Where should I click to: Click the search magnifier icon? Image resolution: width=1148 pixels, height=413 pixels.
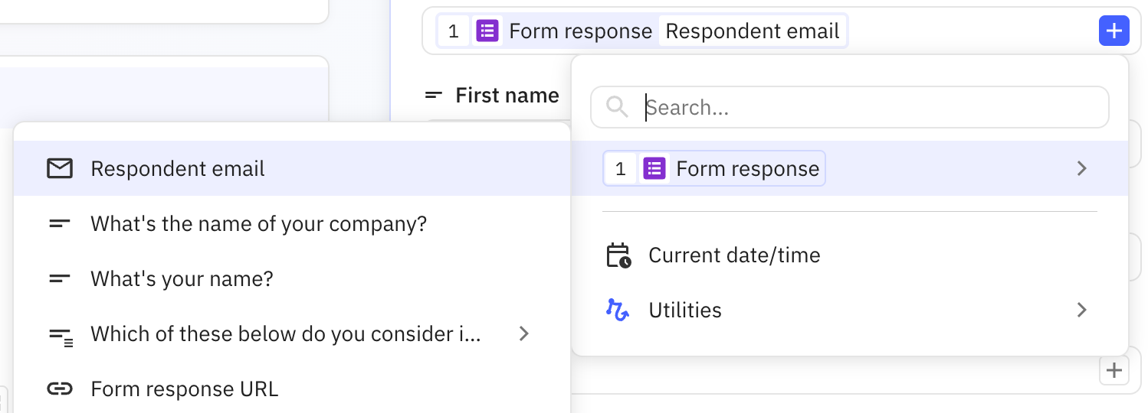617,107
